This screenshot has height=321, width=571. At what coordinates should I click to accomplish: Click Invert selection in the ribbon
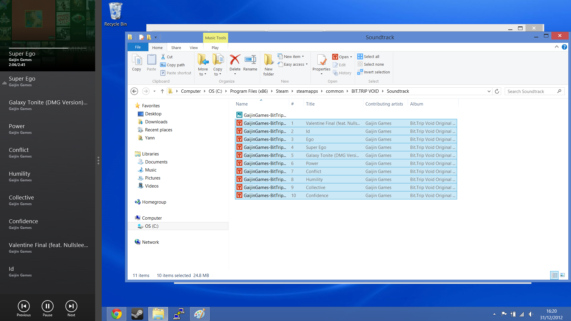[374, 72]
